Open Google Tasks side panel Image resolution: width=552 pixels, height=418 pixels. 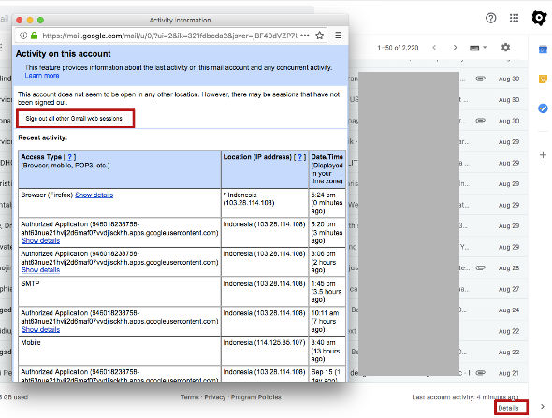point(543,108)
